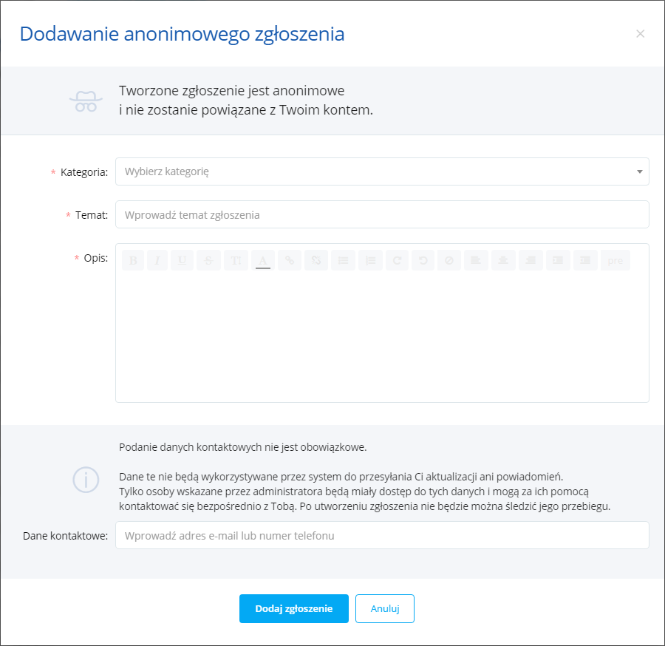Clear formatting with the circle-slash icon

coord(449,260)
